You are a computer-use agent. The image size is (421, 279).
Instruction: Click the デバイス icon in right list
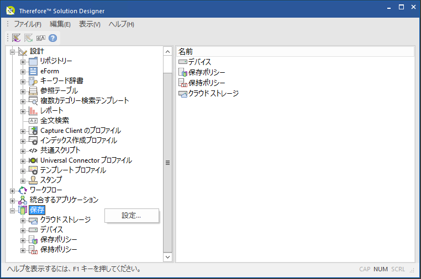(183, 62)
